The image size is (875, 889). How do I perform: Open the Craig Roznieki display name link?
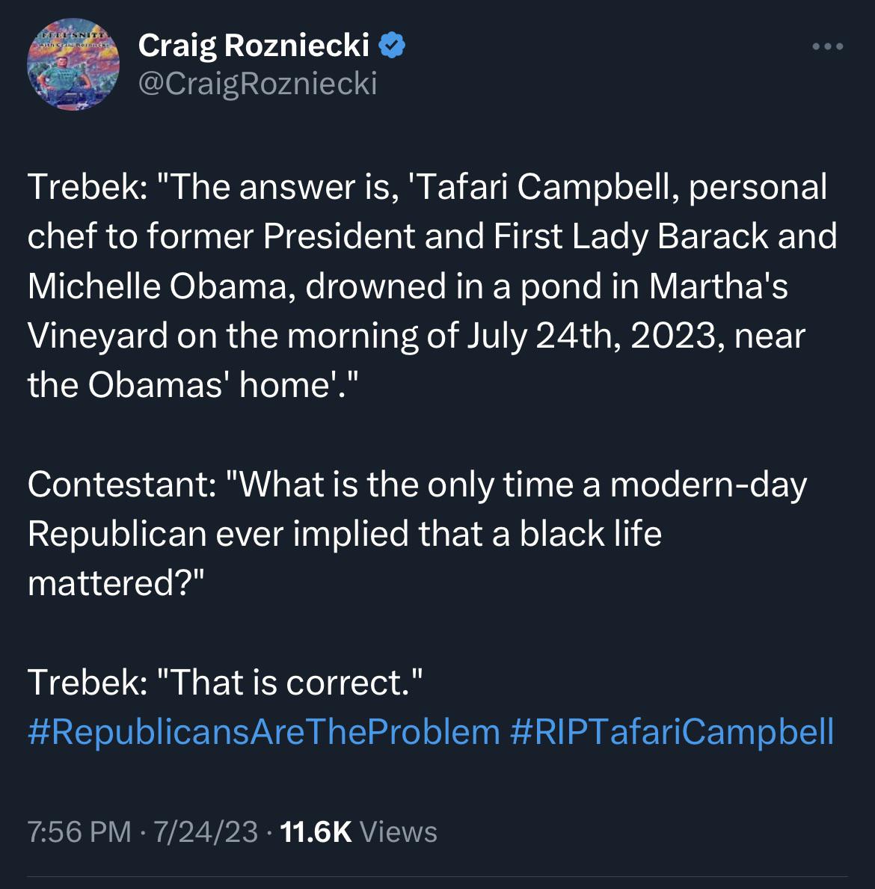(x=254, y=46)
